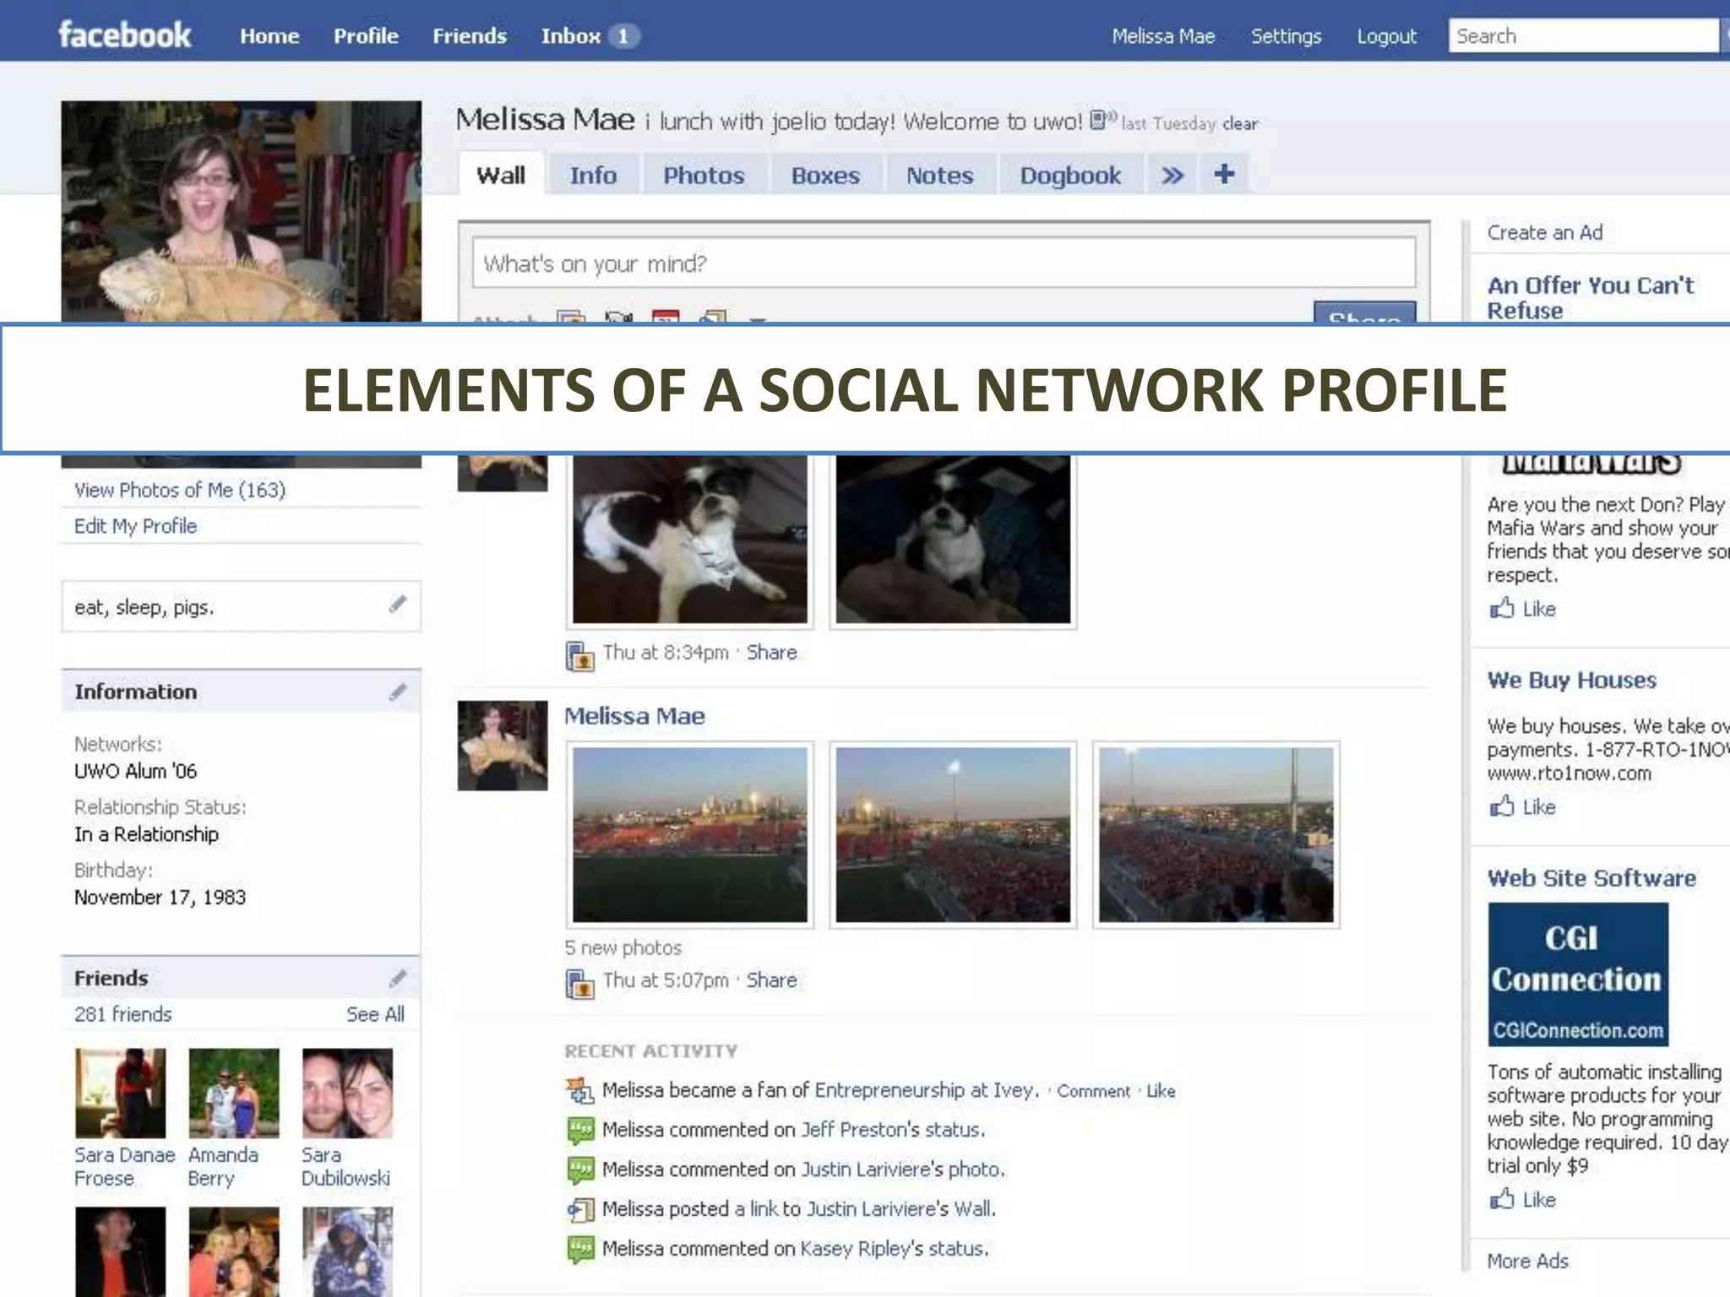Switch to the Wall tab
The width and height of the screenshot is (1730, 1297).
coord(501,175)
